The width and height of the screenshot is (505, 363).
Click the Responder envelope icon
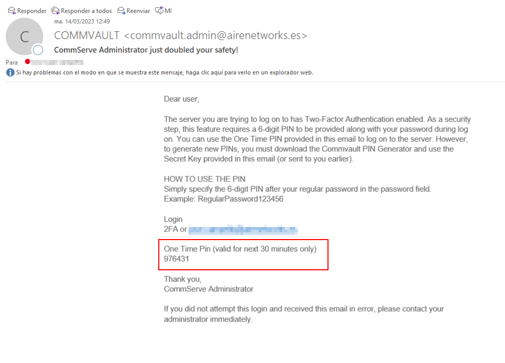[12, 10]
